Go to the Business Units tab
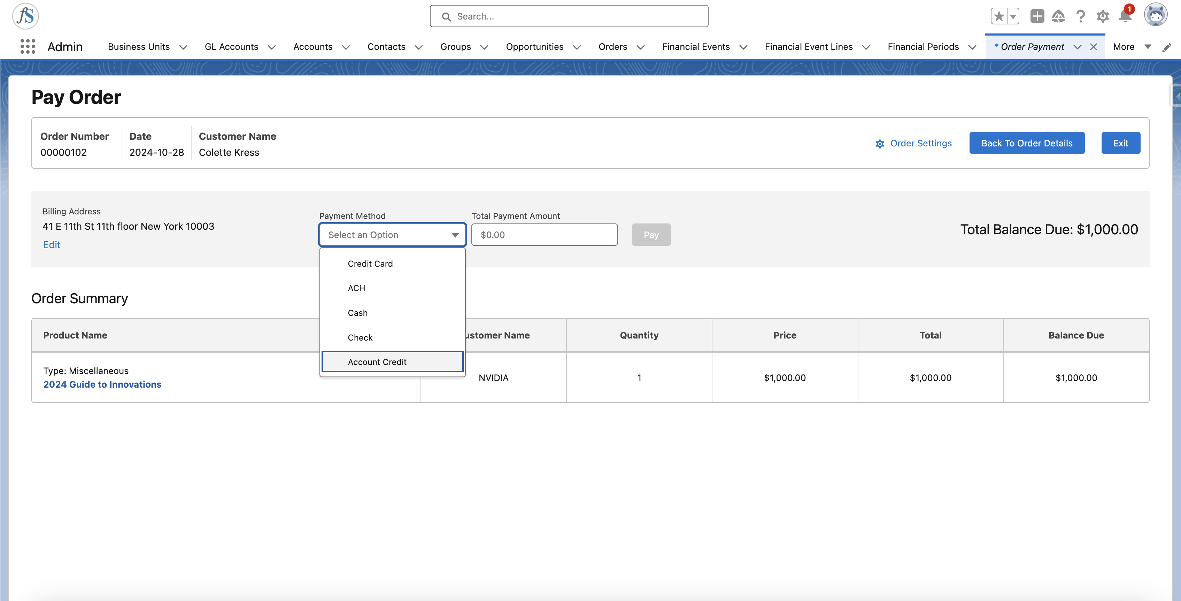The width and height of the screenshot is (1181, 601). 138,47
